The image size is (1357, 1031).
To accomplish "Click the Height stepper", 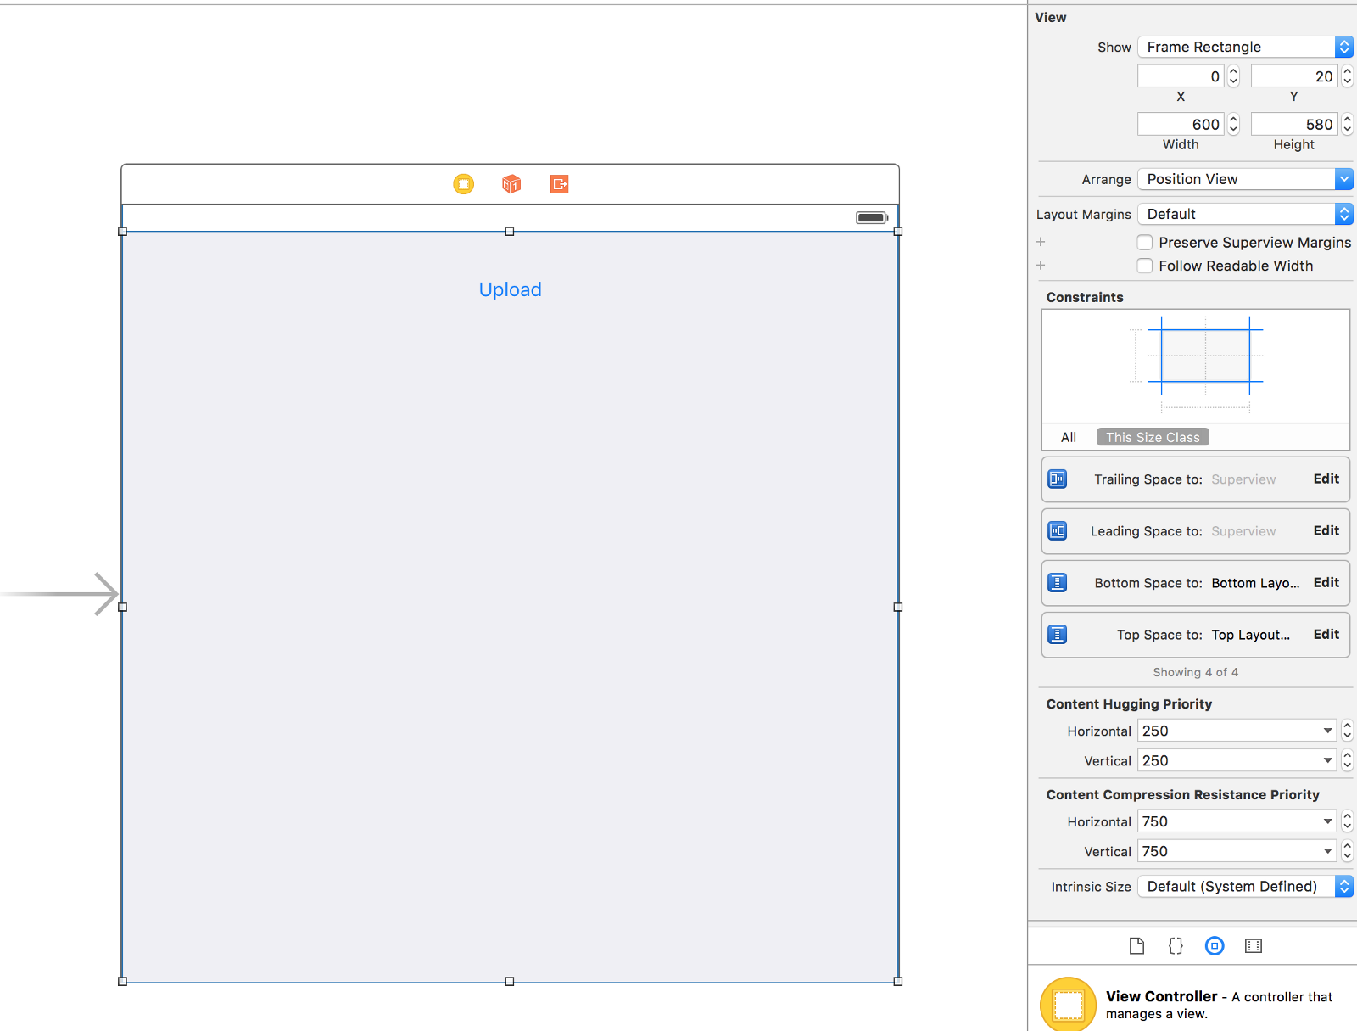I will pos(1348,125).
